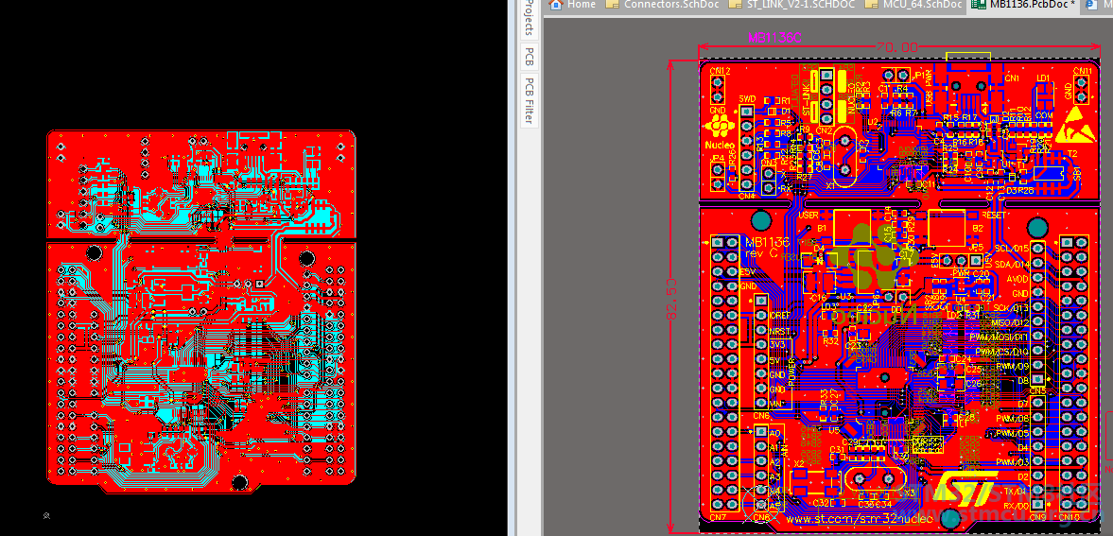
Task: Select the USER button silkscreen label
Action: click(808, 215)
